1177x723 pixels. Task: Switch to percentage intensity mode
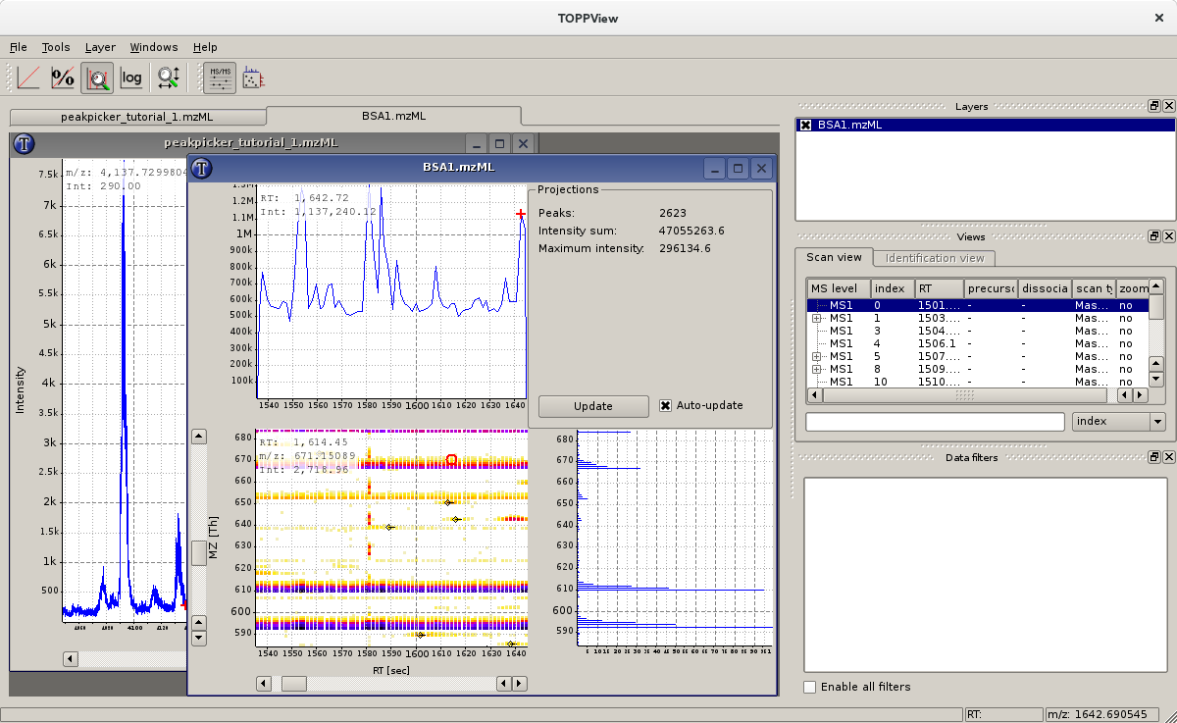pyautogui.click(x=63, y=77)
